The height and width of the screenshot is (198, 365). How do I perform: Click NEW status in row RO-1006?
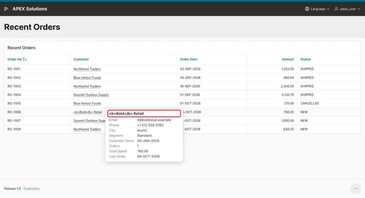coord(304,112)
